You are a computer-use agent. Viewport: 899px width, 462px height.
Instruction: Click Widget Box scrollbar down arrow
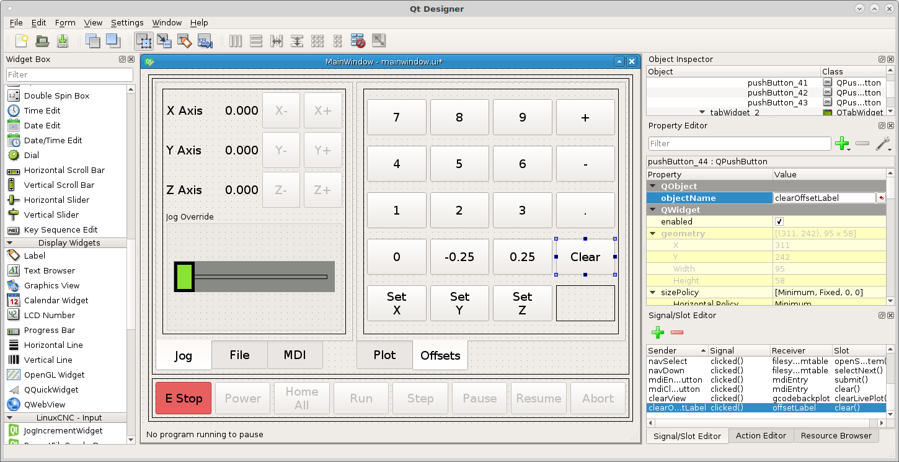click(130, 439)
